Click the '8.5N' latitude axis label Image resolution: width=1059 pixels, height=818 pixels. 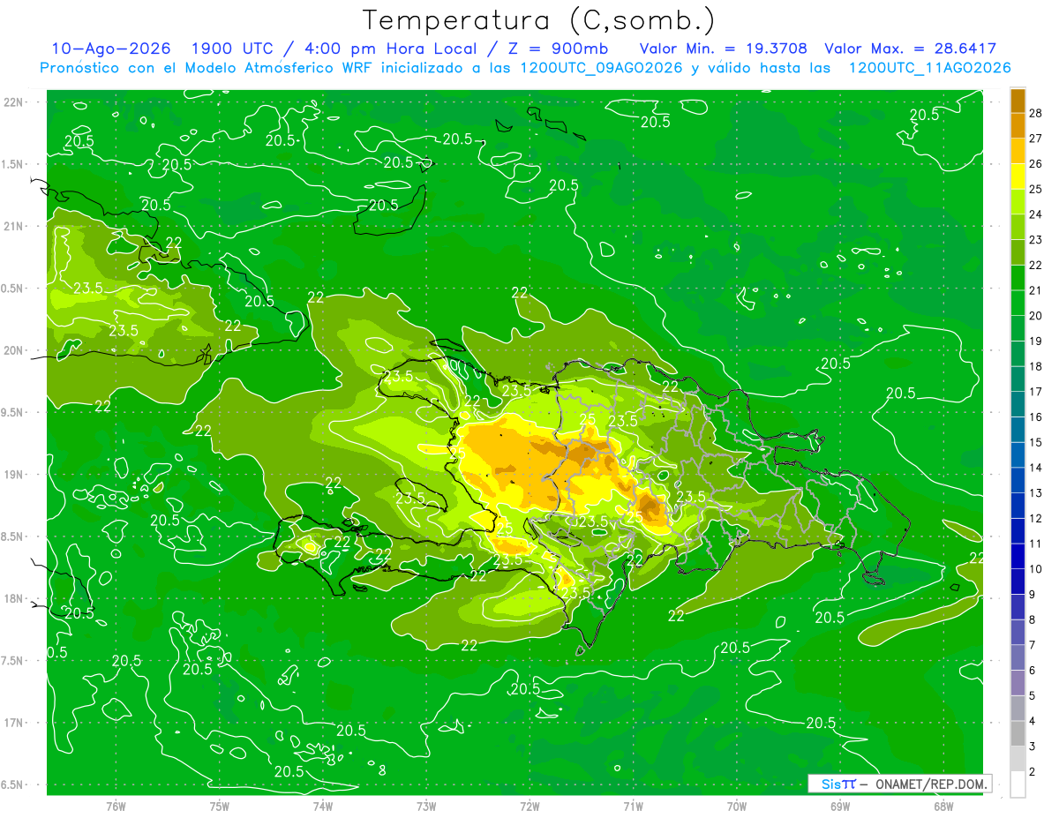click(13, 537)
